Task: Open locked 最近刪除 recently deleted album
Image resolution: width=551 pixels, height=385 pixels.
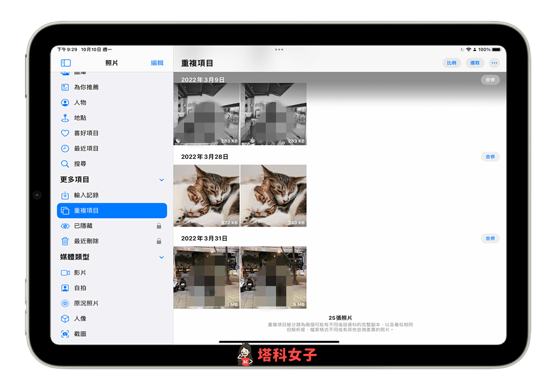Action: coord(86,241)
